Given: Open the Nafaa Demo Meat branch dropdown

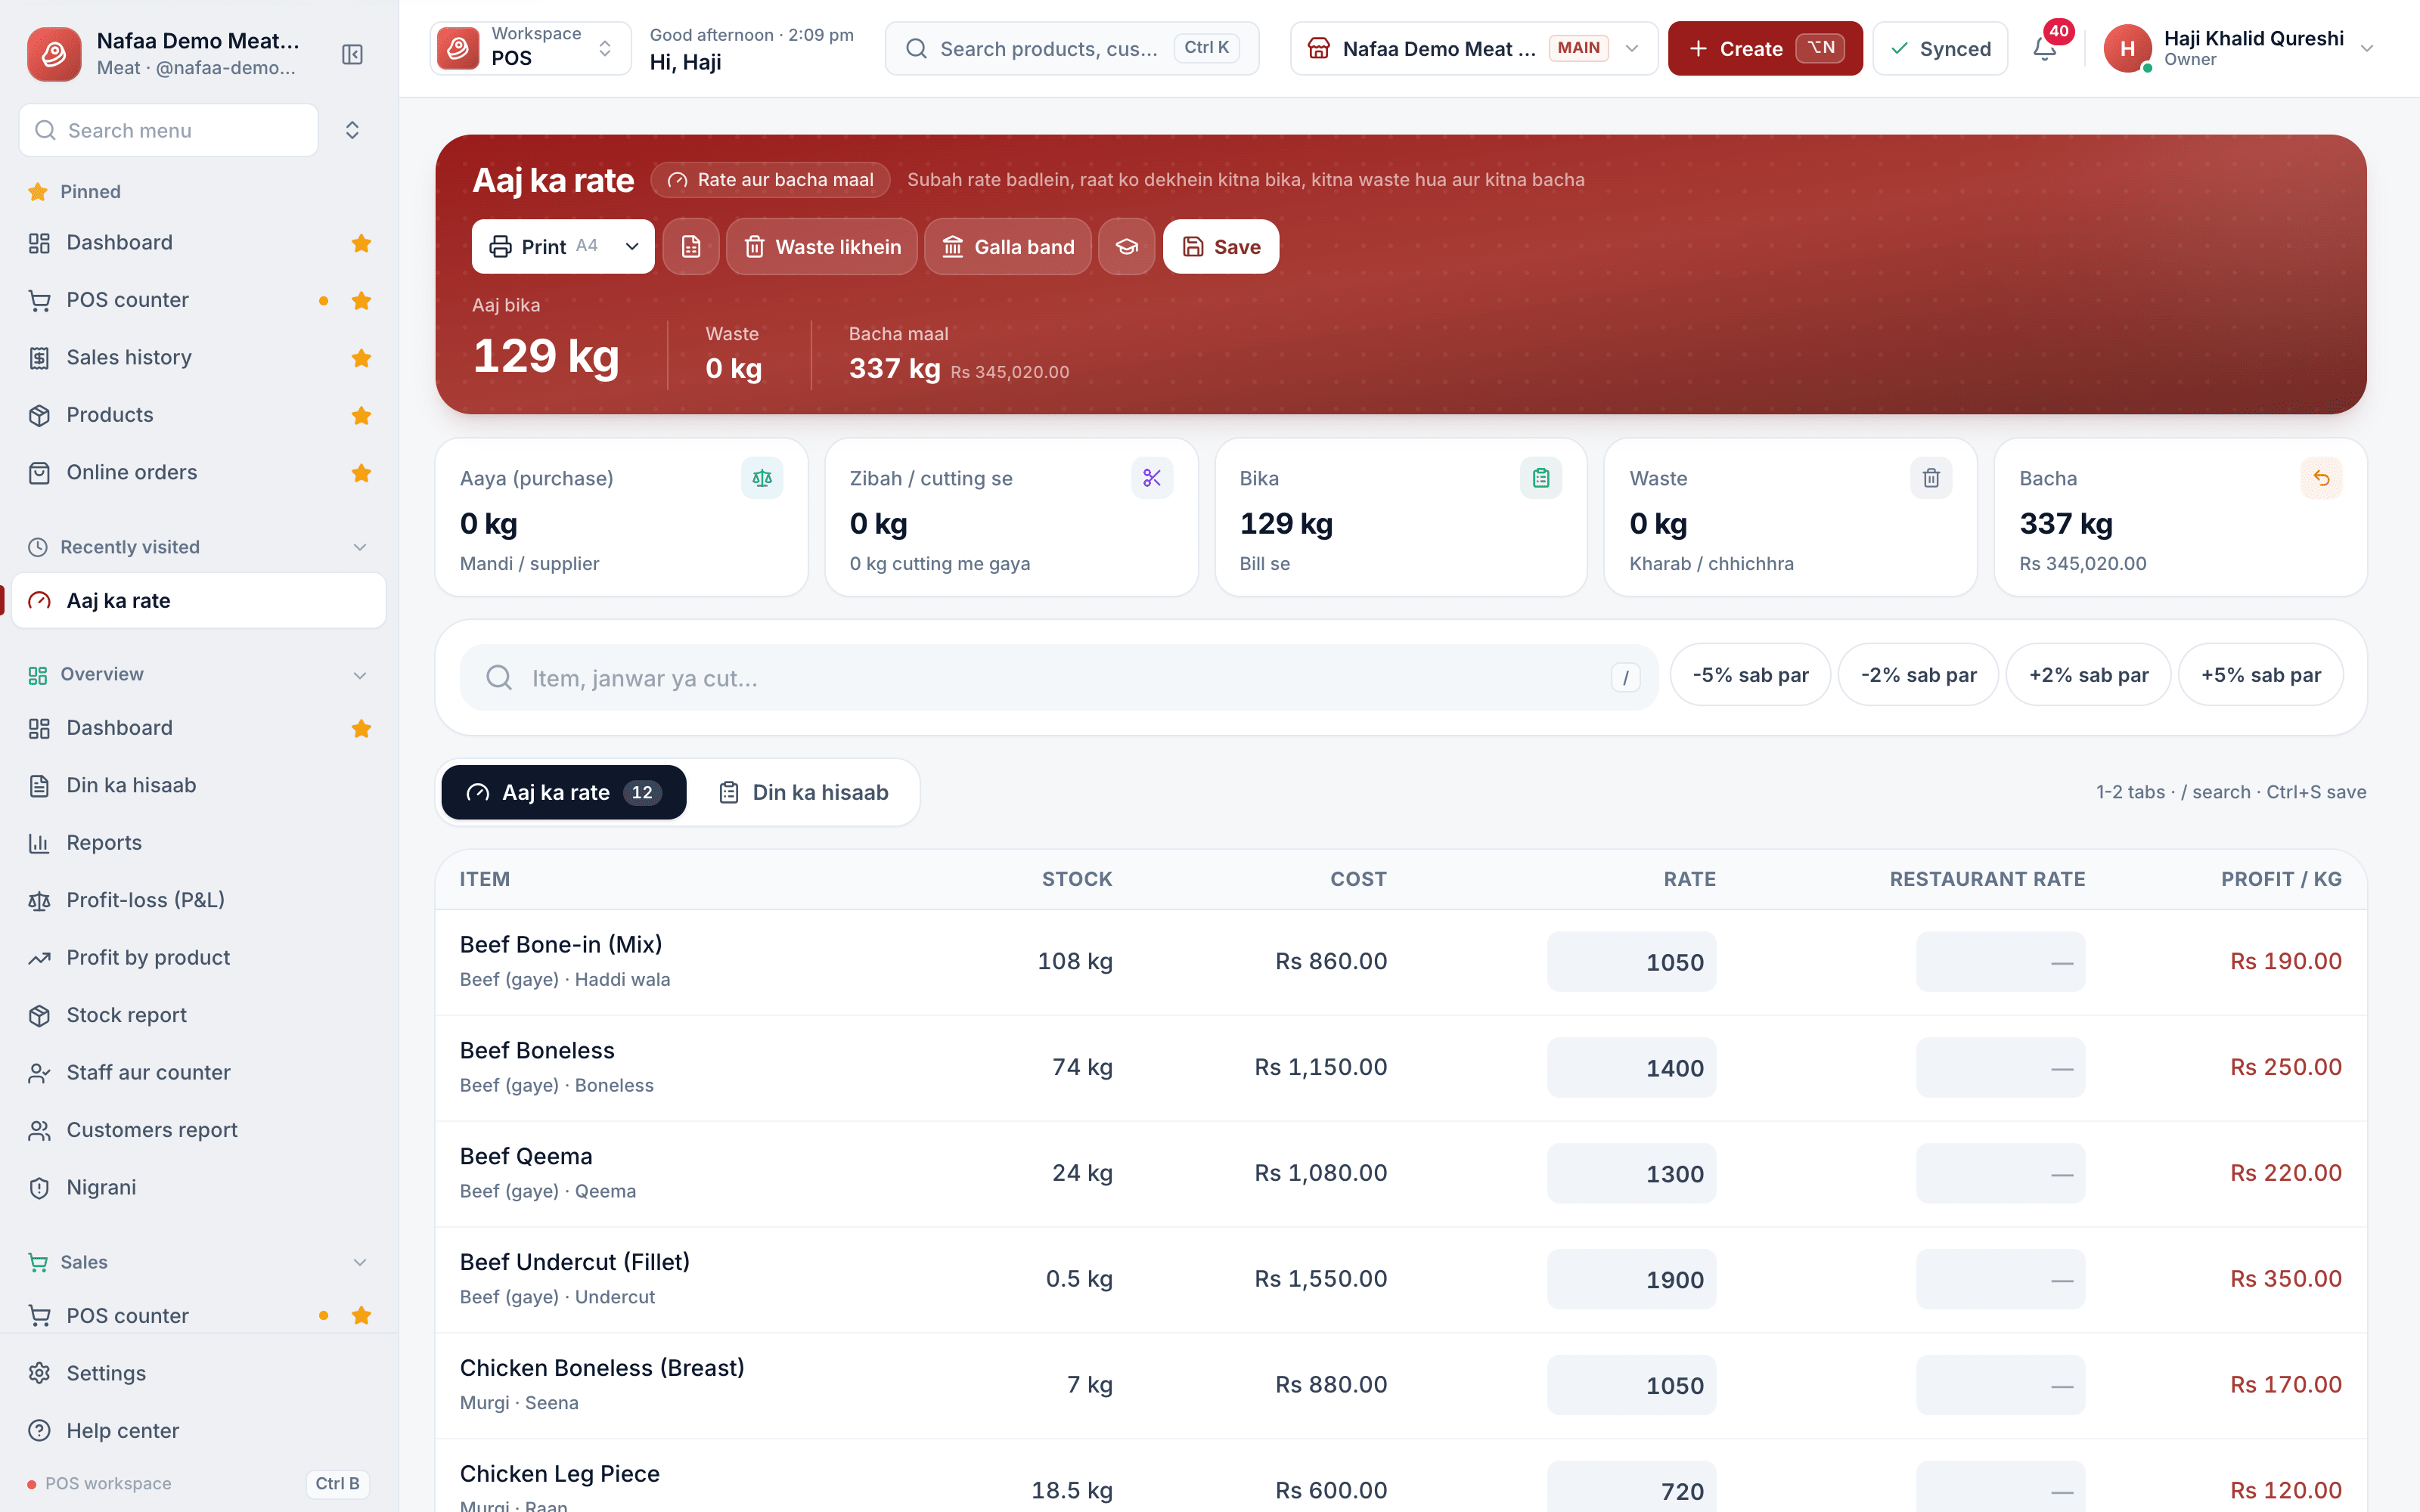Looking at the screenshot, I should pyautogui.click(x=1473, y=48).
